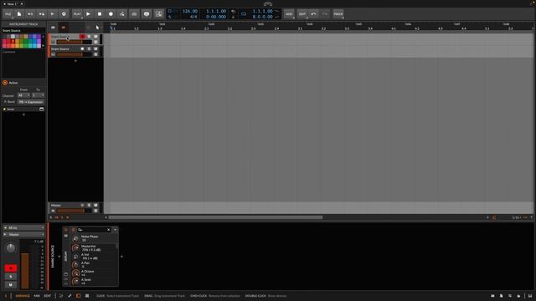This screenshot has height=301, width=536.
Task: Adjust the second Snare Source volume slider
Action: click(x=75, y=54)
